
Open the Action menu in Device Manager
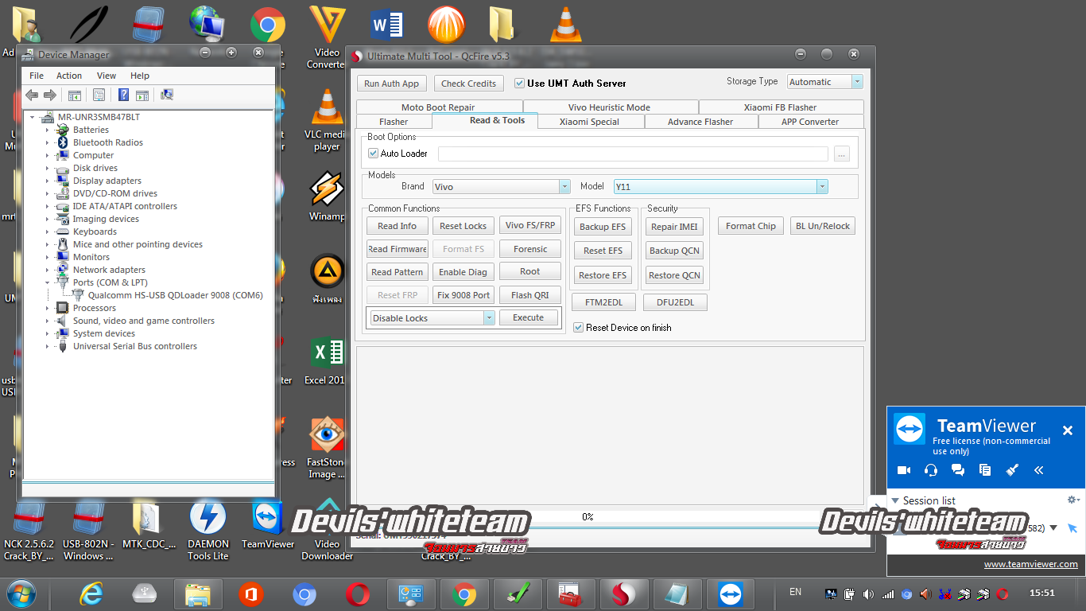[x=69, y=76]
